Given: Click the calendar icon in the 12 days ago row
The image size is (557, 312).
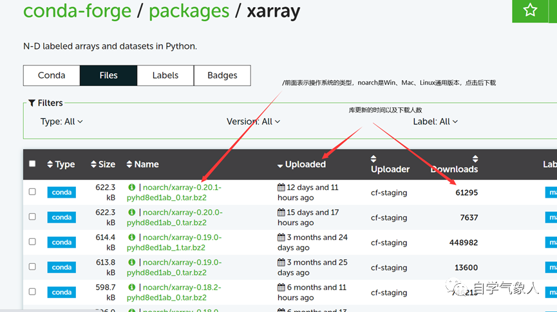Looking at the screenshot, I should tap(281, 187).
